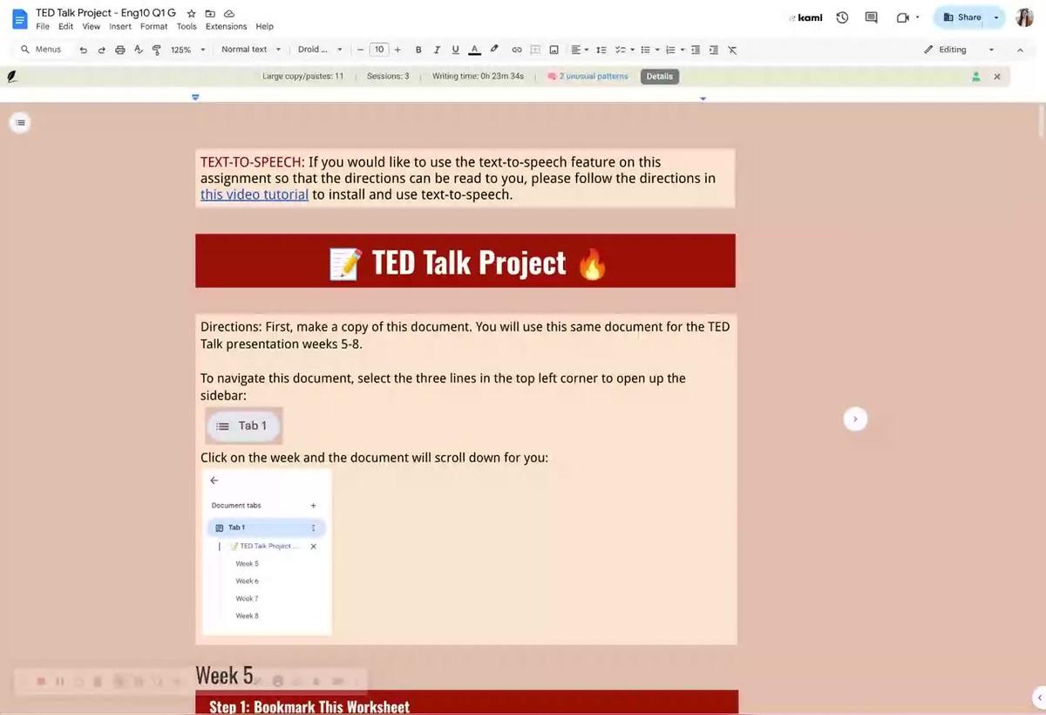This screenshot has height=715, width=1046.
Task: Click the Clear formatting icon
Action: tap(732, 50)
